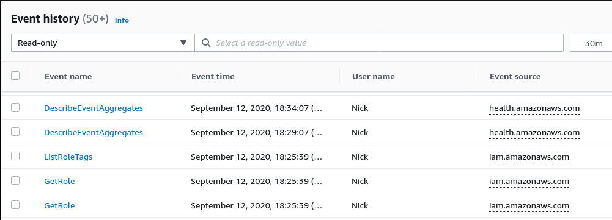This screenshot has width=612, height=220.
Task: Open the Read-only dropdown arrow
Action: point(183,43)
